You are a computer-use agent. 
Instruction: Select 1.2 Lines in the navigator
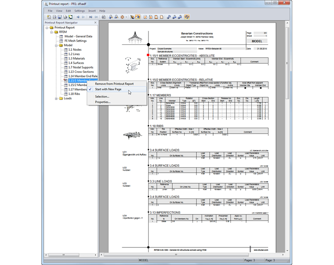pyautogui.click(x=74, y=54)
